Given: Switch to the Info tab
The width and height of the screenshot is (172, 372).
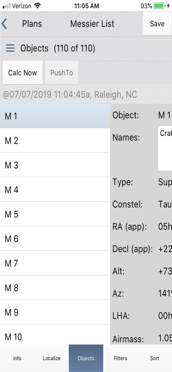Looking at the screenshot, I should click(17, 358).
